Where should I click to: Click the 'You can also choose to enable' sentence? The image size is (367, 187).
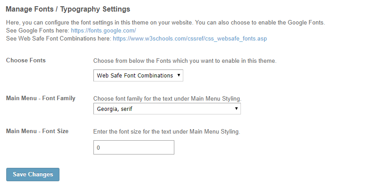pyautogui.click(x=260, y=23)
